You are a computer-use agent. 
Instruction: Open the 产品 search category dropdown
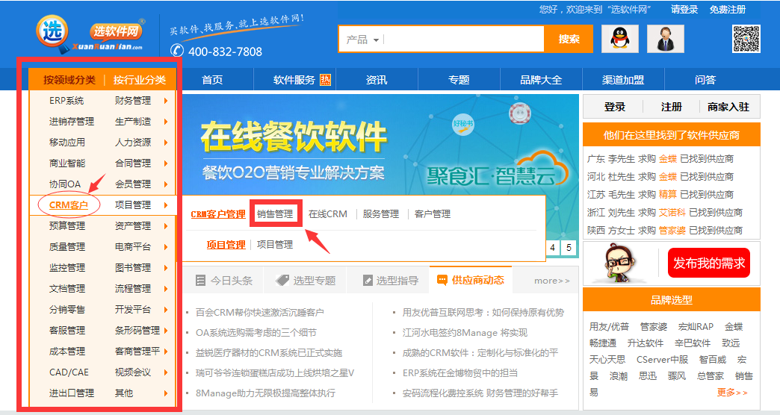coord(362,40)
